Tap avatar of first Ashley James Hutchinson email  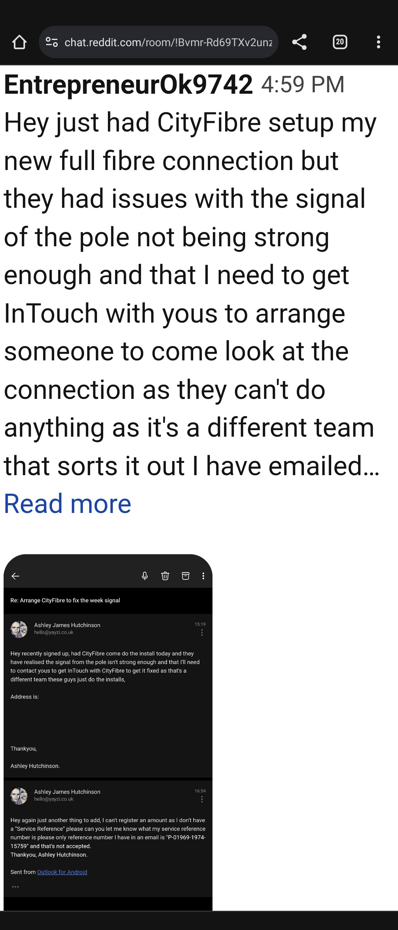pyautogui.click(x=19, y=629)
